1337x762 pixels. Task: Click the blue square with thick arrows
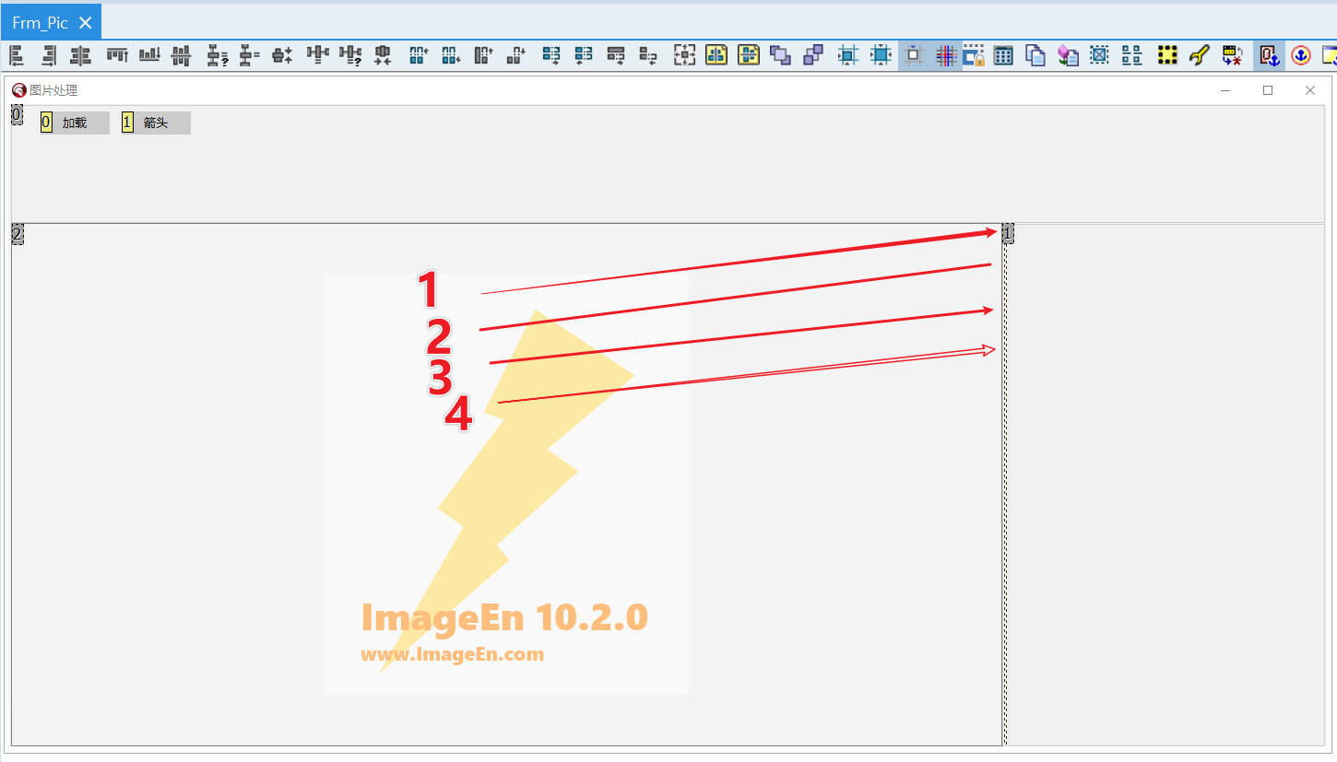[881, 56]
